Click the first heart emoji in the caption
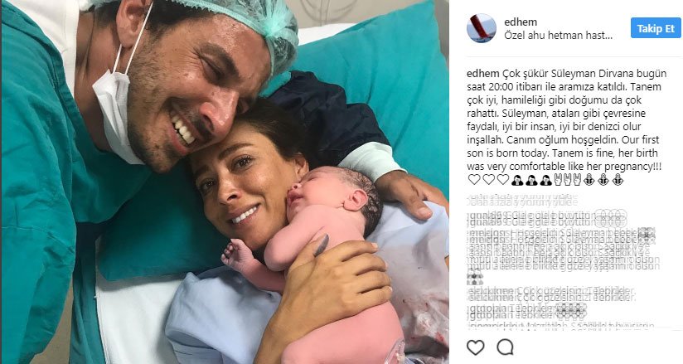This screenshot has height=364, width=683. click(x=474, y=180)
